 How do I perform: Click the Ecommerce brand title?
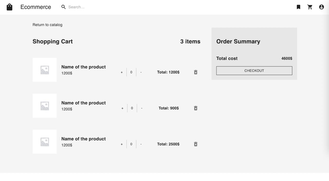[36, 7]
